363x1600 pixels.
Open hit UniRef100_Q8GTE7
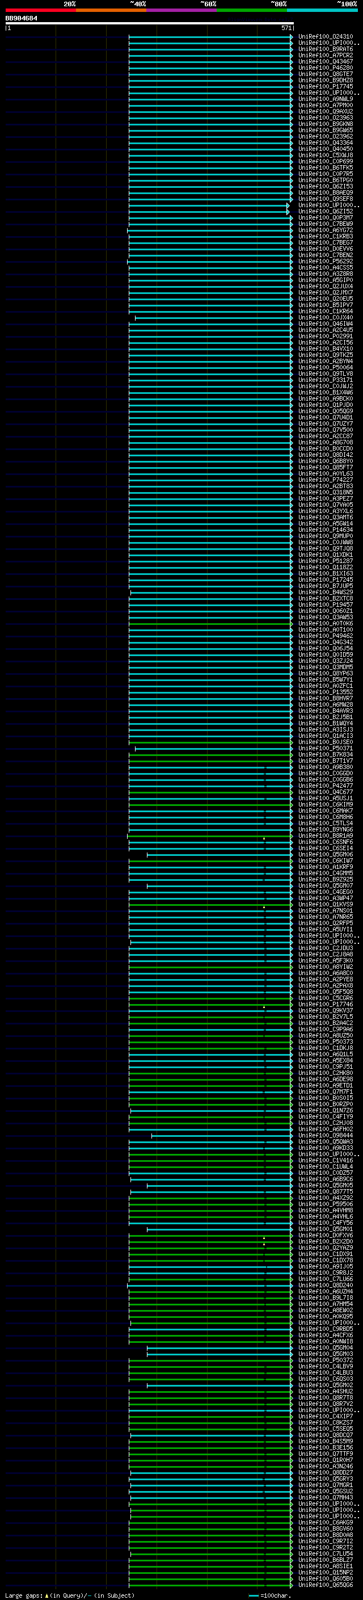[x=325, y=74]
